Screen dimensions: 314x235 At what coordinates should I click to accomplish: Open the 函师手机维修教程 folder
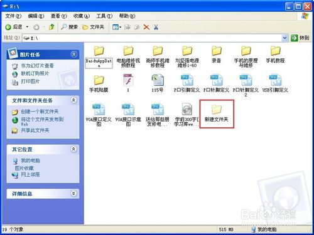[x=158, y=56]
